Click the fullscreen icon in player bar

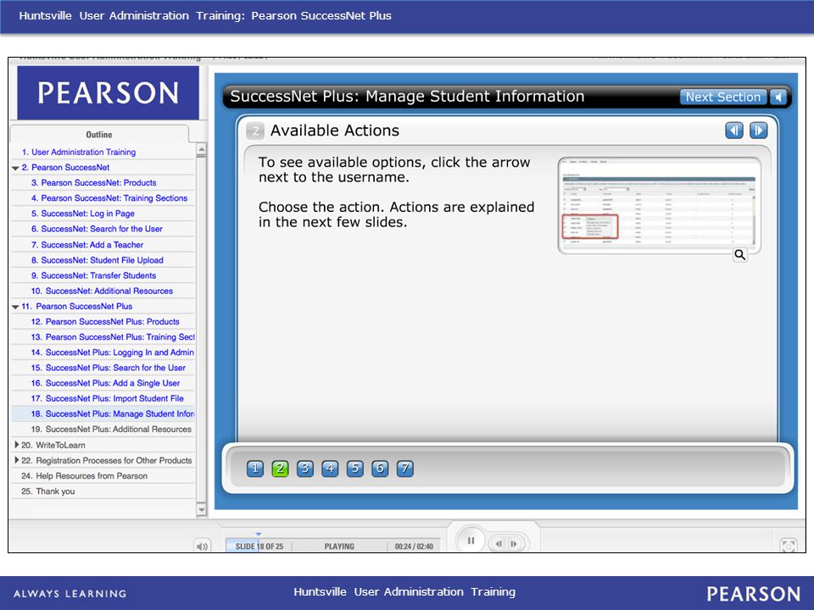pos(789,546)
